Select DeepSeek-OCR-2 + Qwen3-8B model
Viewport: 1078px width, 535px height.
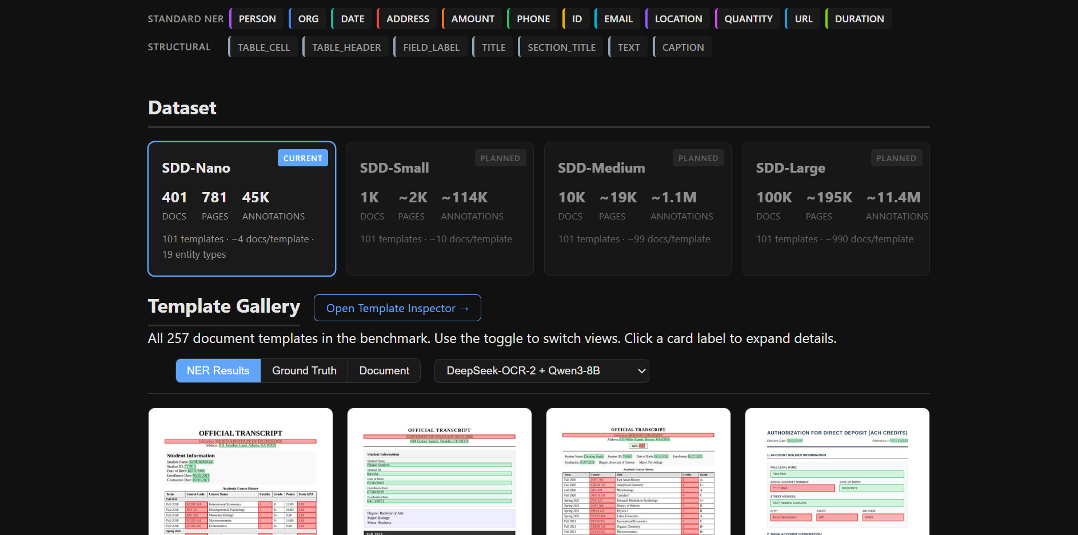[x=541, y=370]
